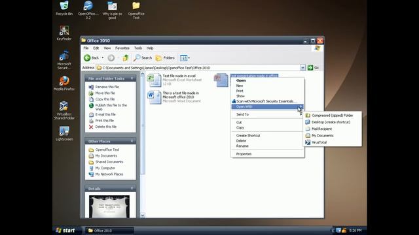Viewport: 419px width, 235px height.
Task: Collapse the Details panel
Action: coord(132,189)
